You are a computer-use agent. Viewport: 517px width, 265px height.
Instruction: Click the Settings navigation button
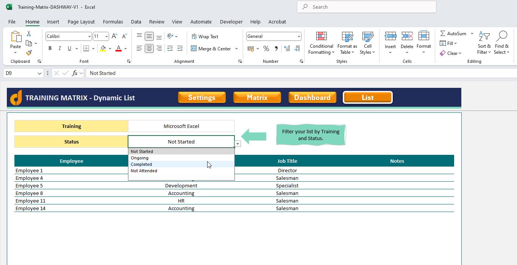(201, 97)
